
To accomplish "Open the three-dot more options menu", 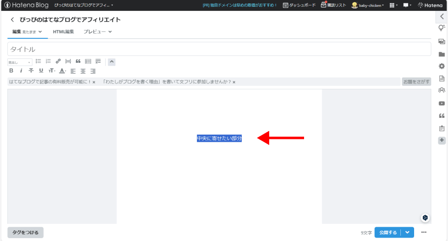I will (x=424, y=232).
